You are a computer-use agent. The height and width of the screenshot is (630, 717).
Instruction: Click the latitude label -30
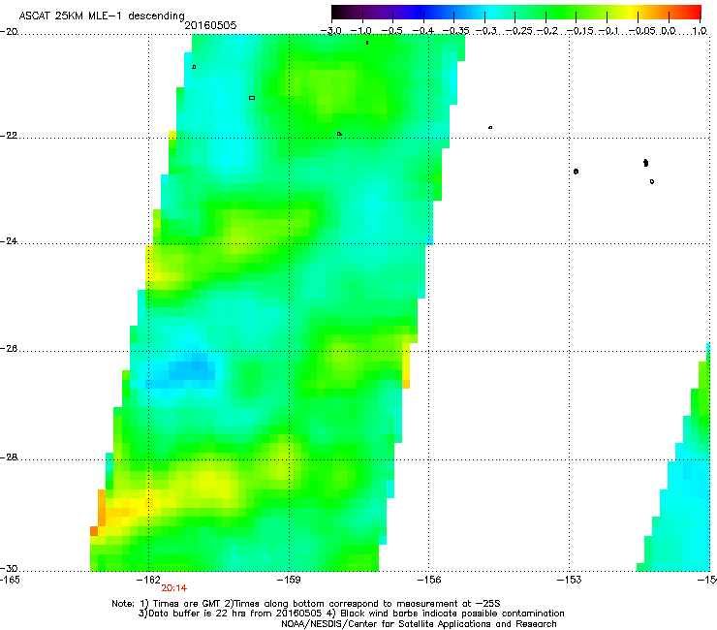pyautogui.click(x=9, y=568)
